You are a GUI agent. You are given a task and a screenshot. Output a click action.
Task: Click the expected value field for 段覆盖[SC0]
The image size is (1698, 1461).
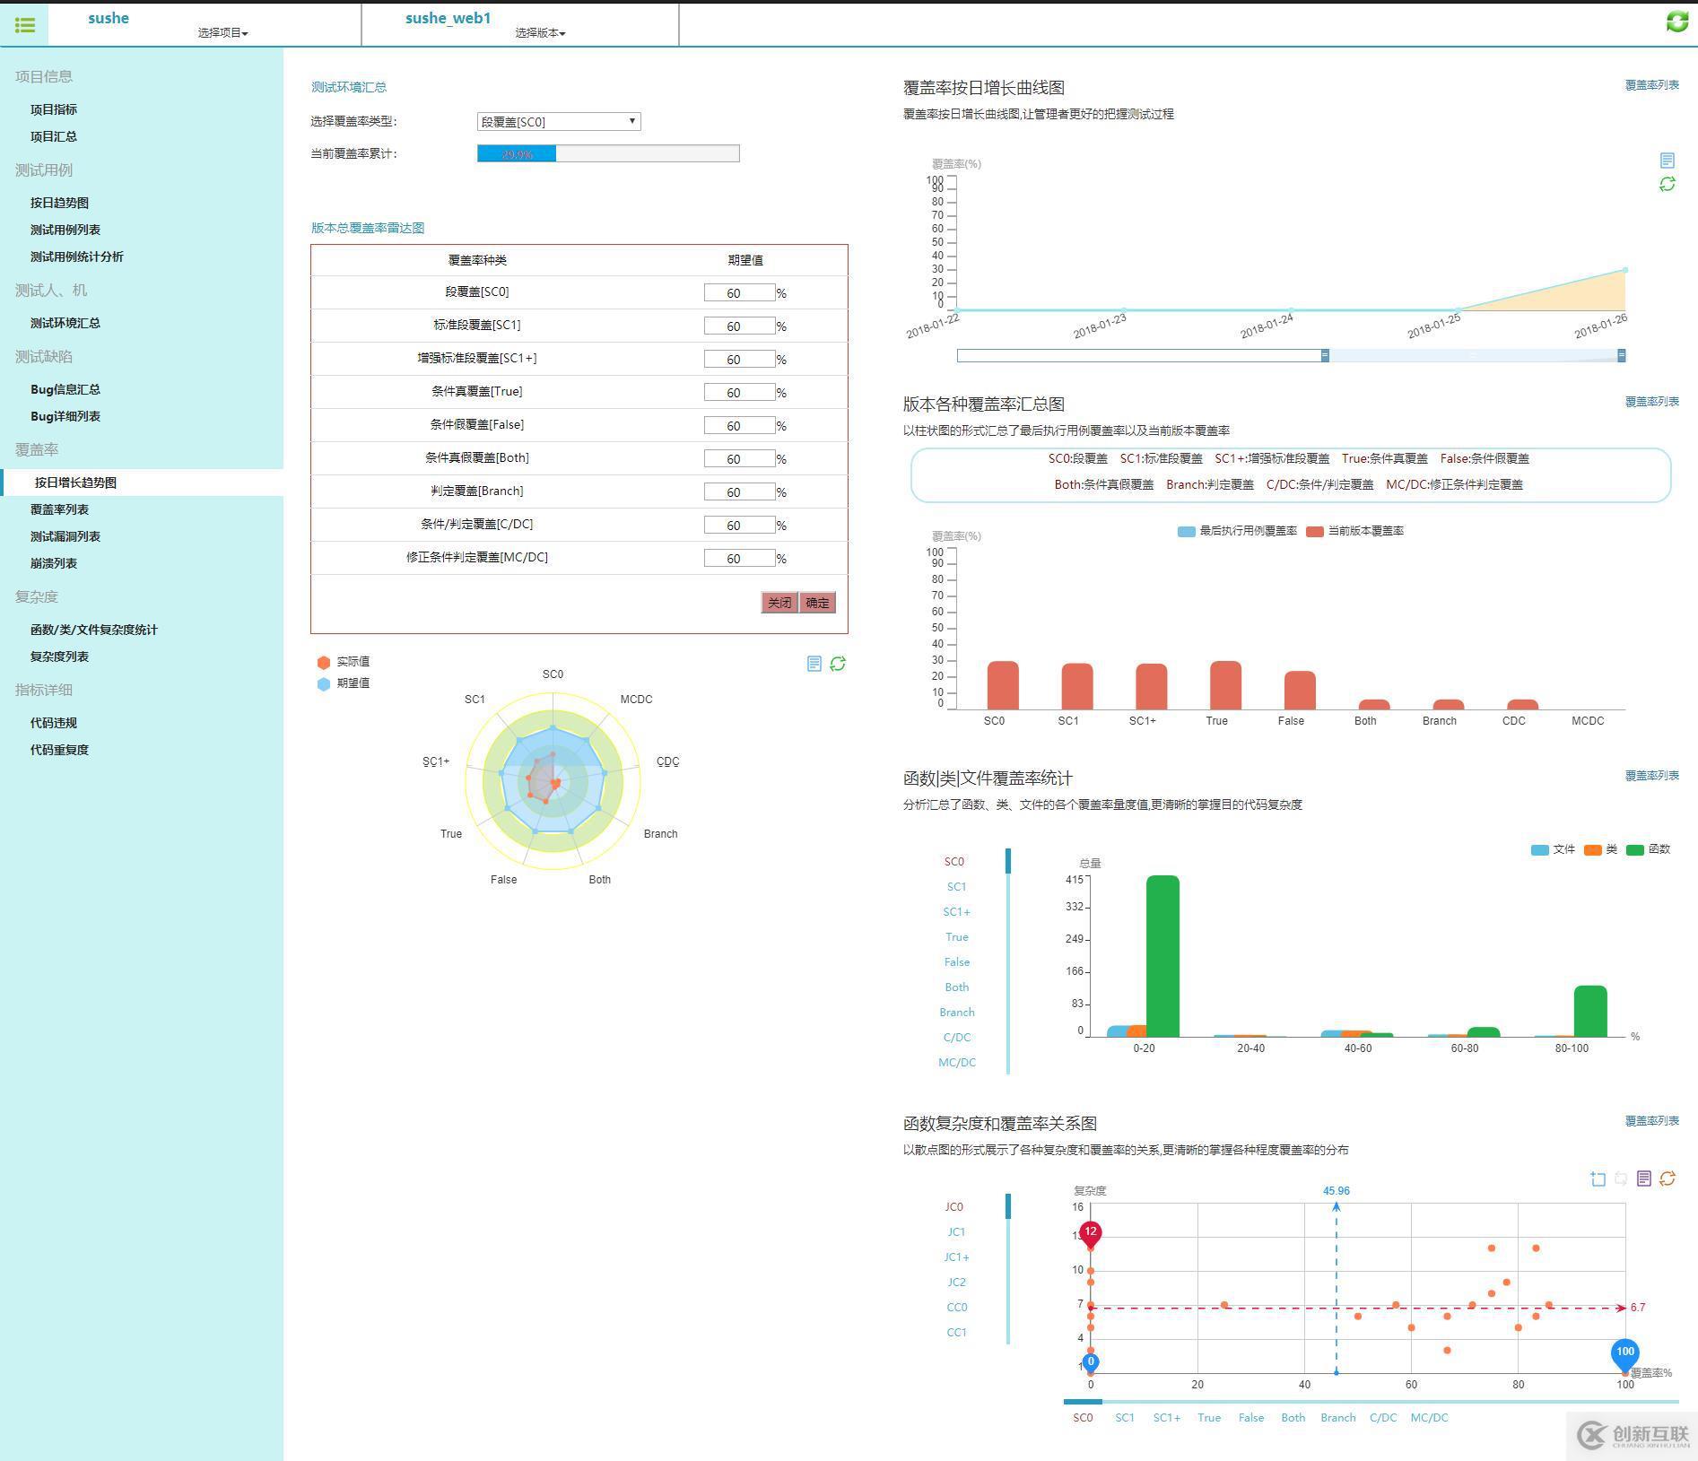(x=738, y=293)
